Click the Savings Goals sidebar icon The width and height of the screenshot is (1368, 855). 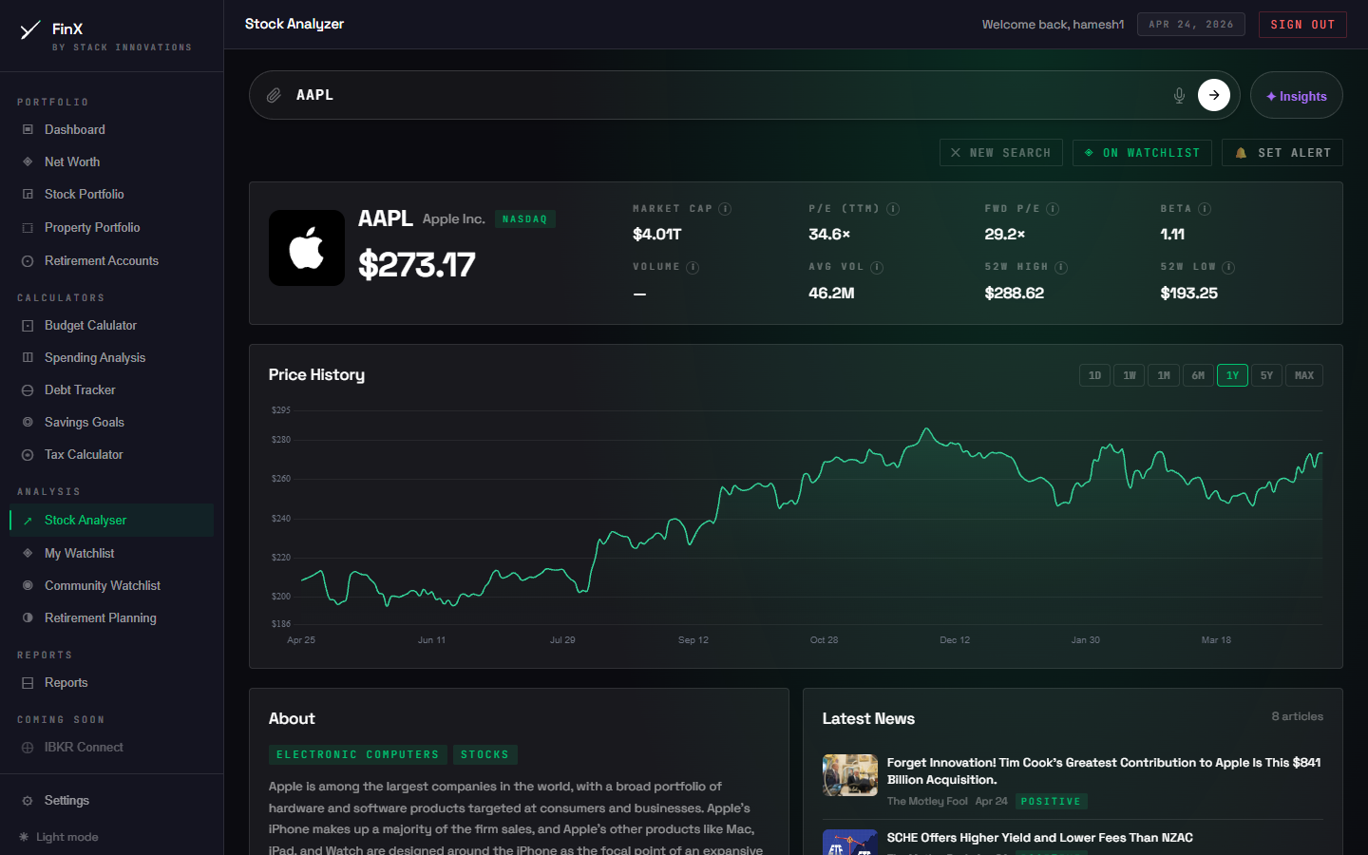coord(28,422)
